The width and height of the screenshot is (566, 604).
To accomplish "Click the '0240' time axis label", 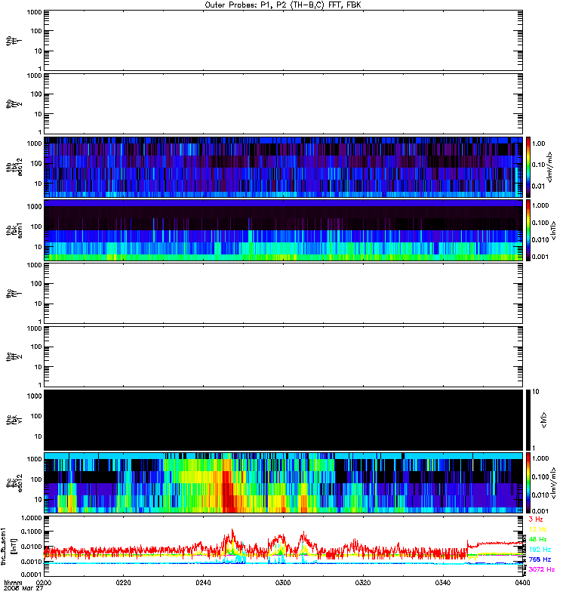I will 203,583.
